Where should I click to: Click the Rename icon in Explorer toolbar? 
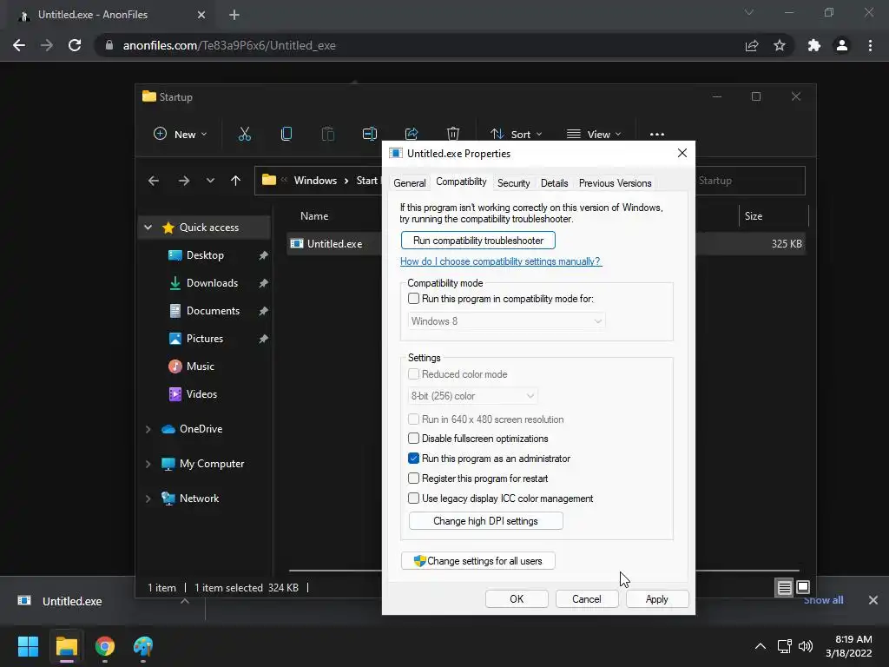tap(370, 134)
